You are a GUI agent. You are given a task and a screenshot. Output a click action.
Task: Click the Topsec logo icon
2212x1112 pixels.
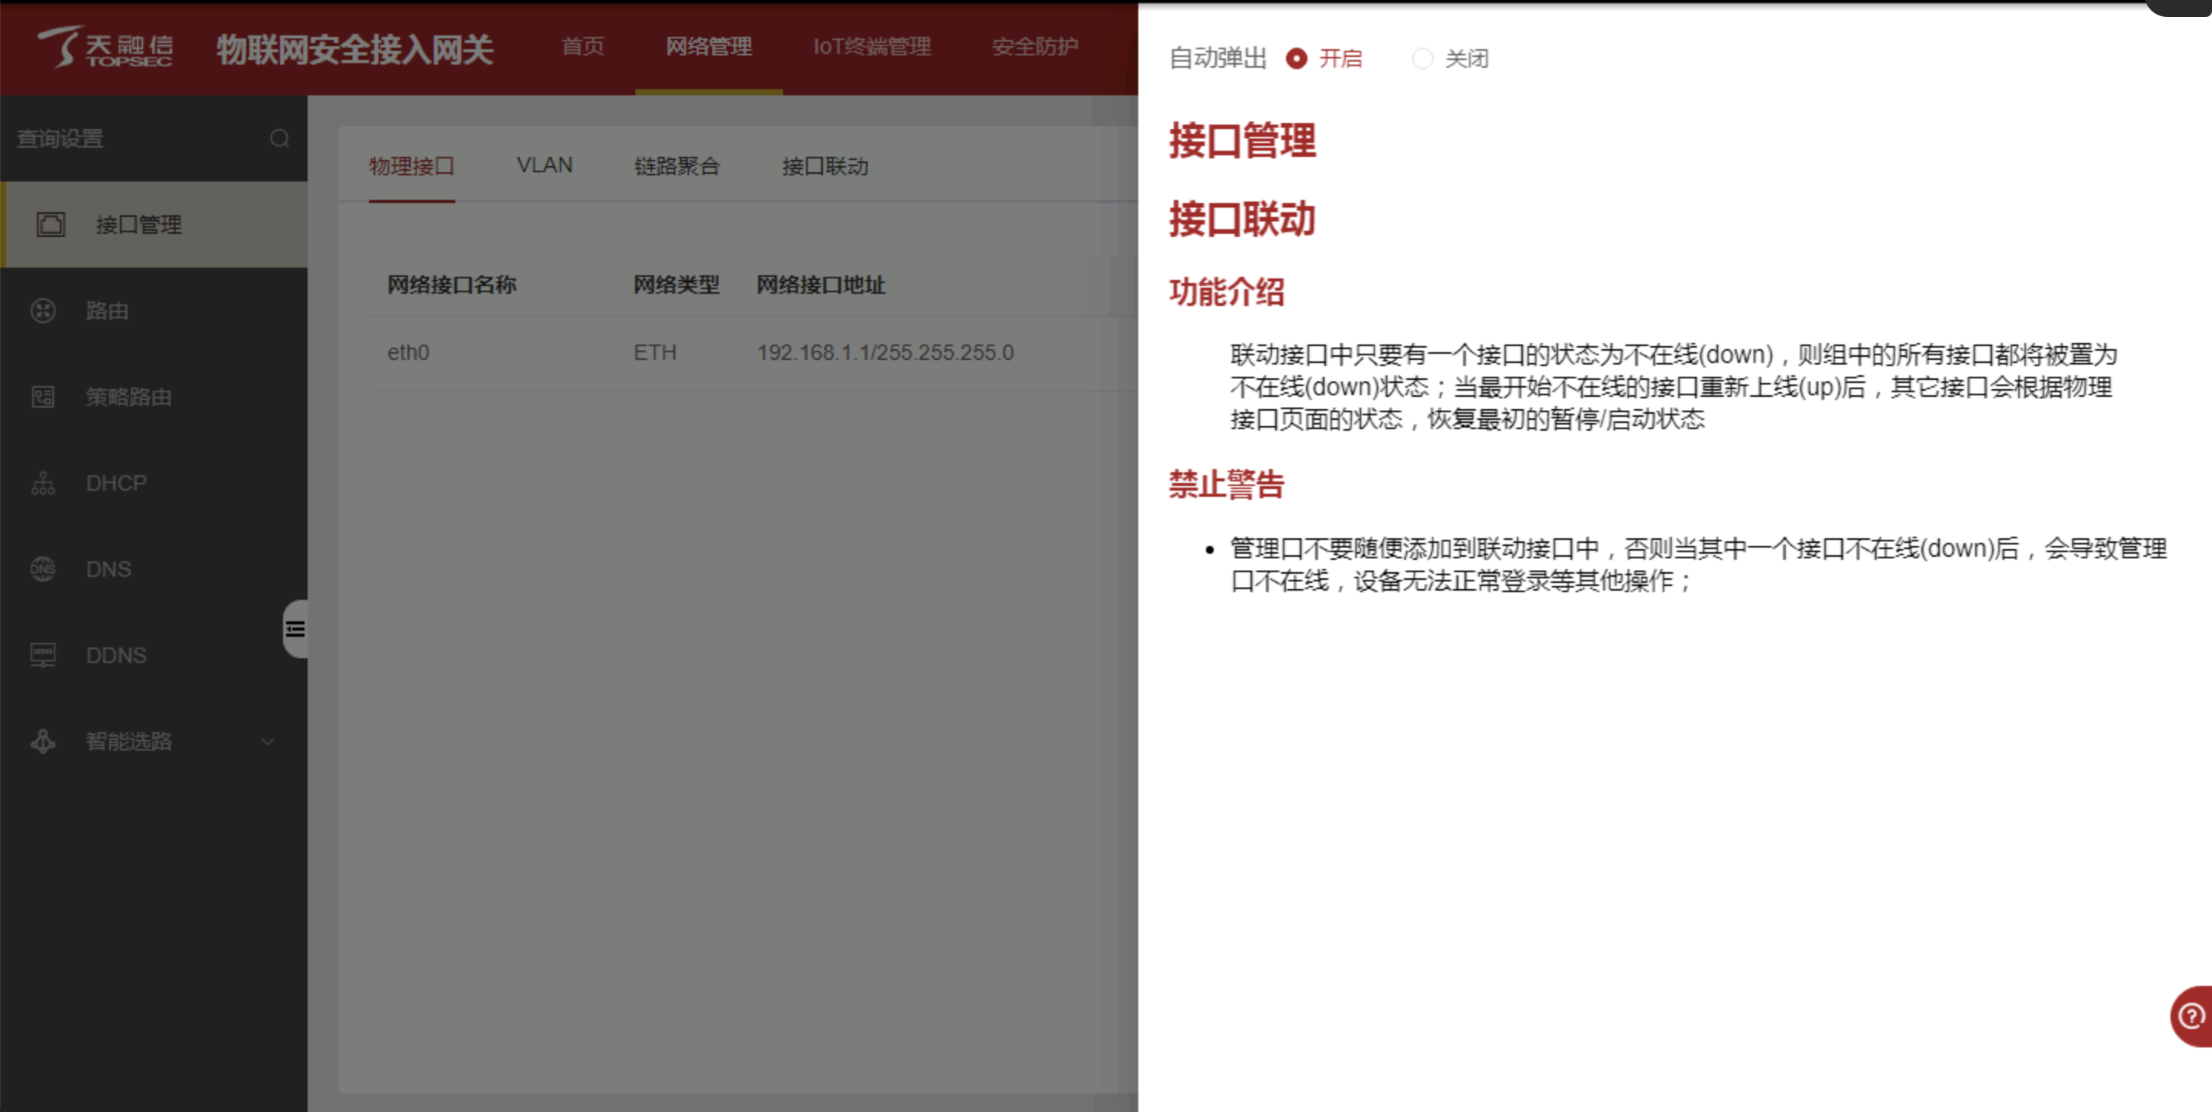(x=105, y=46)
